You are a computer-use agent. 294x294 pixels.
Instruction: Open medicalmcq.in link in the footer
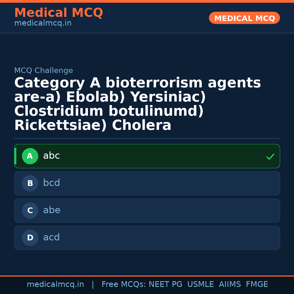(x=55, y=284)
